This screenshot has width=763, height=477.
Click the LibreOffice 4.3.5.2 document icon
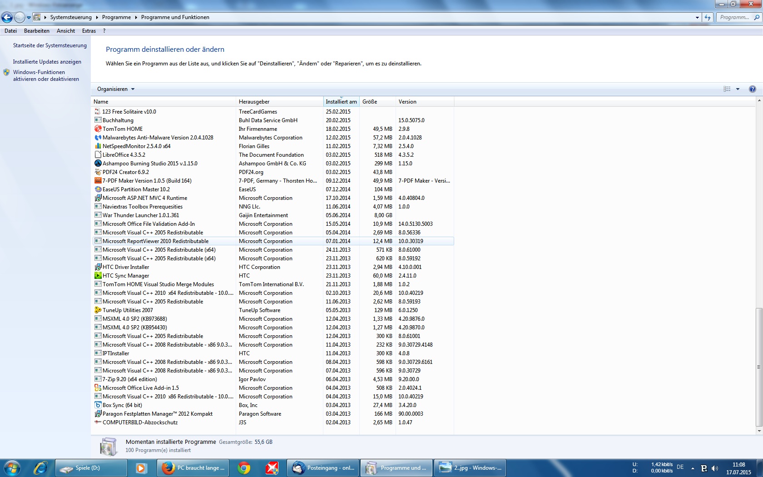click(x=98, y=154)
